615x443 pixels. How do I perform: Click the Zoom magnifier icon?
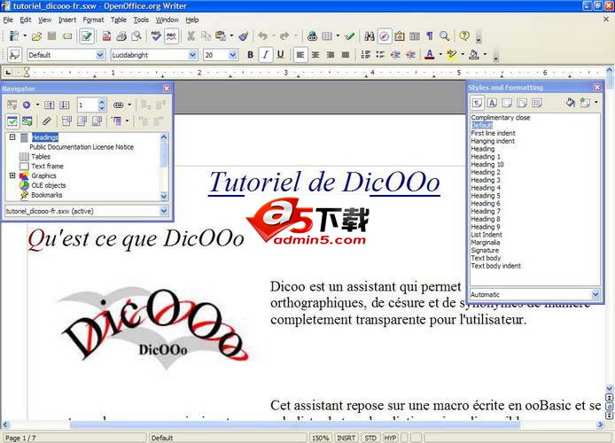click(444, 36)
